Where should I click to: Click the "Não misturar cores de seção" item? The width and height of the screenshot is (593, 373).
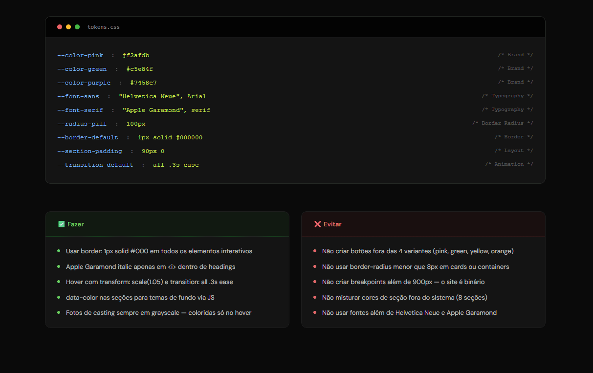click(x=405, y=297)
